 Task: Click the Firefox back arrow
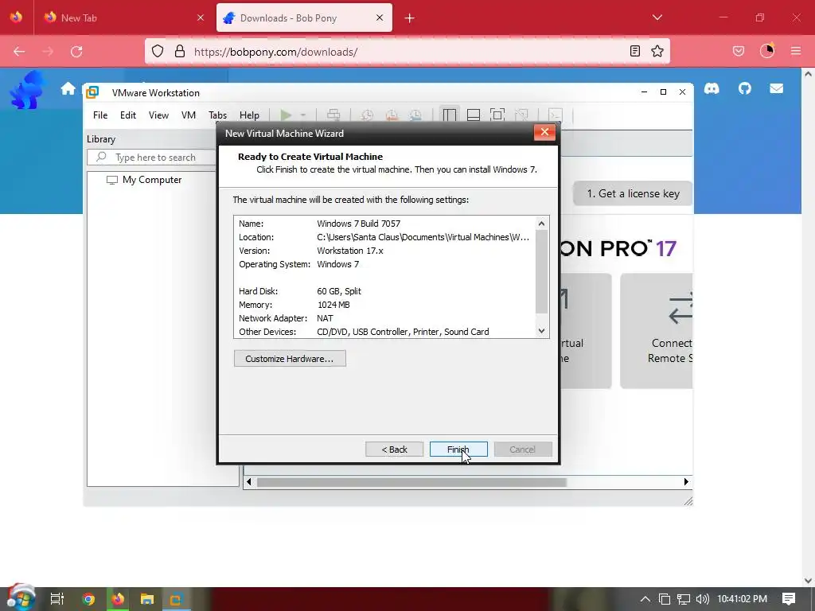pos(19,52)
